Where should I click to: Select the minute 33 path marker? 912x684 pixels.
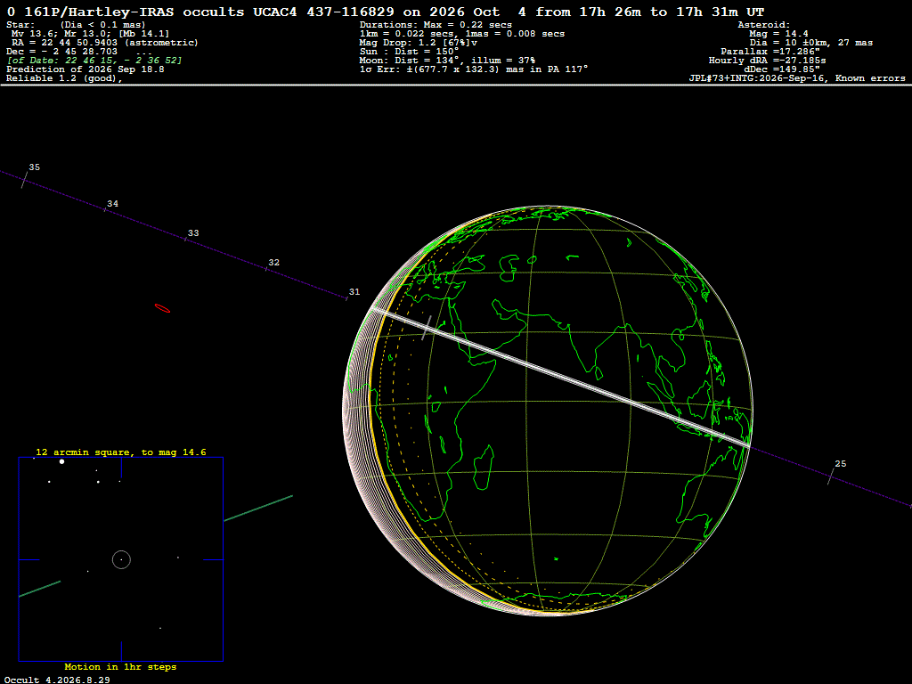click(x=185, y=239)
